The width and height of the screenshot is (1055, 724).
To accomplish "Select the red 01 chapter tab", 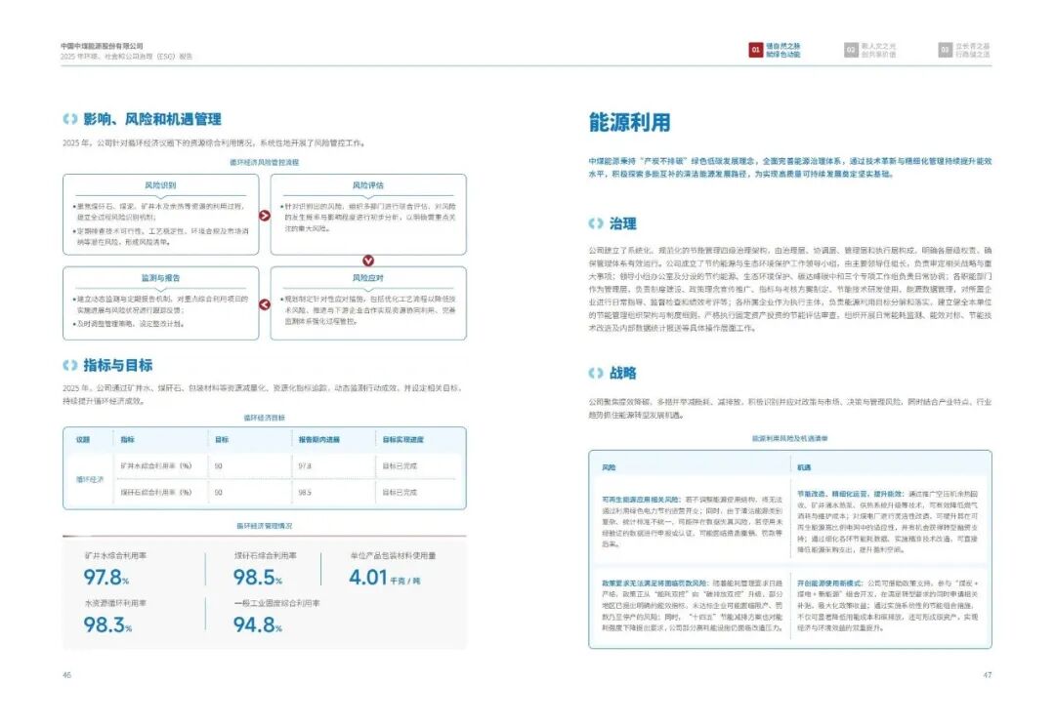I will click(x=775, y=50).
